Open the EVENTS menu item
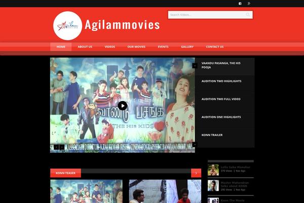Screen dimensions: 304x203 point(163,47)
